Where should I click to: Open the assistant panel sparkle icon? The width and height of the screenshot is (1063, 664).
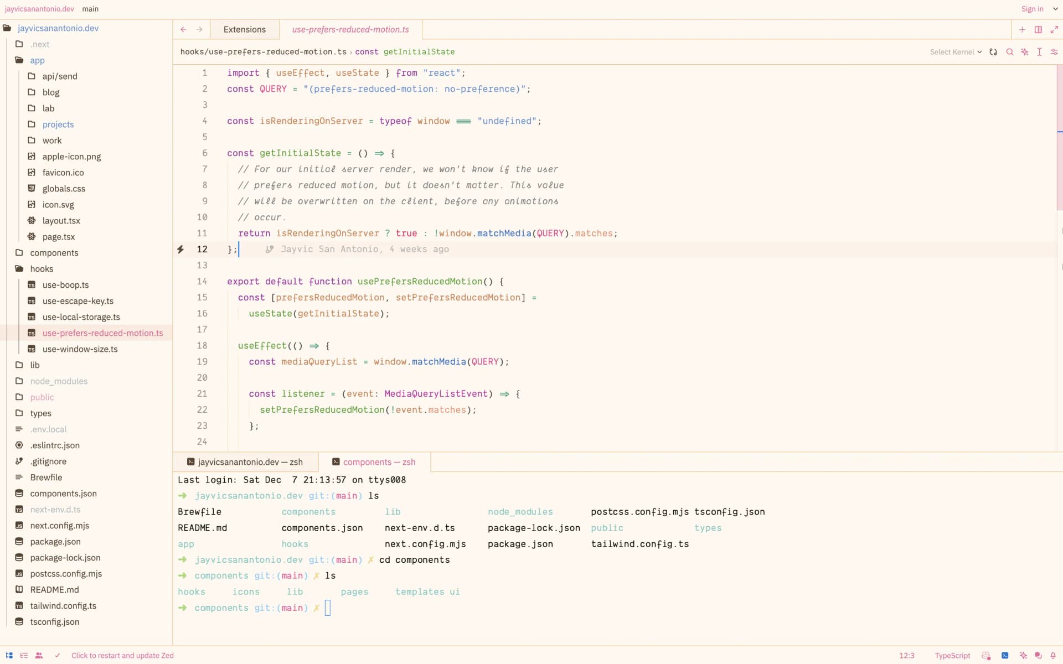point(1023,655)
